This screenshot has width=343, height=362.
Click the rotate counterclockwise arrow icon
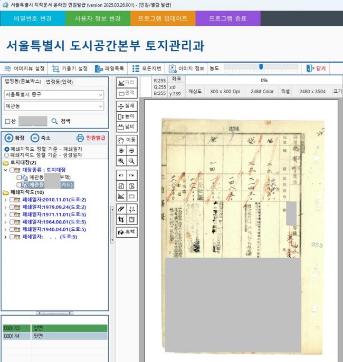click(121, 175)
